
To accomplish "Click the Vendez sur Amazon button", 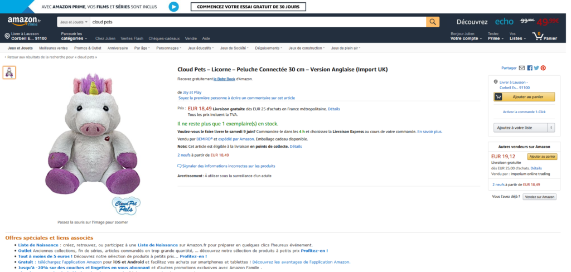I will coord(540,197).
